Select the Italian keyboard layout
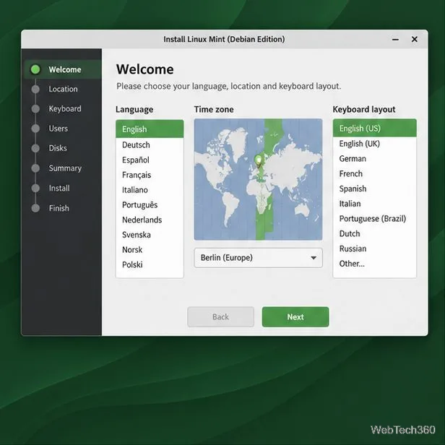445x445 pixels. click(375, 204)
